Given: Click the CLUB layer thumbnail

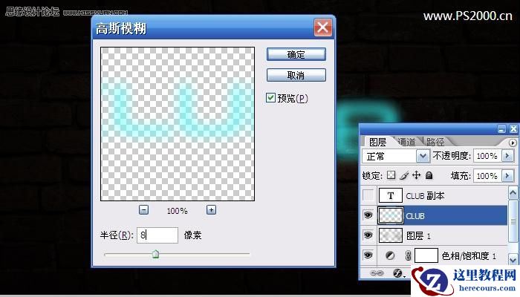Looking at the screenshot, I should point(391,215).
